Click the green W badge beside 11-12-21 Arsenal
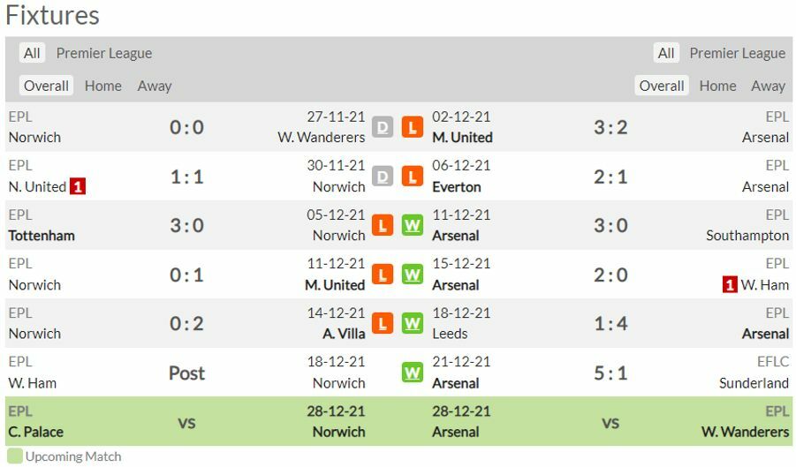The width and height of the screenshot is (796, 467). tap(412, 225)
